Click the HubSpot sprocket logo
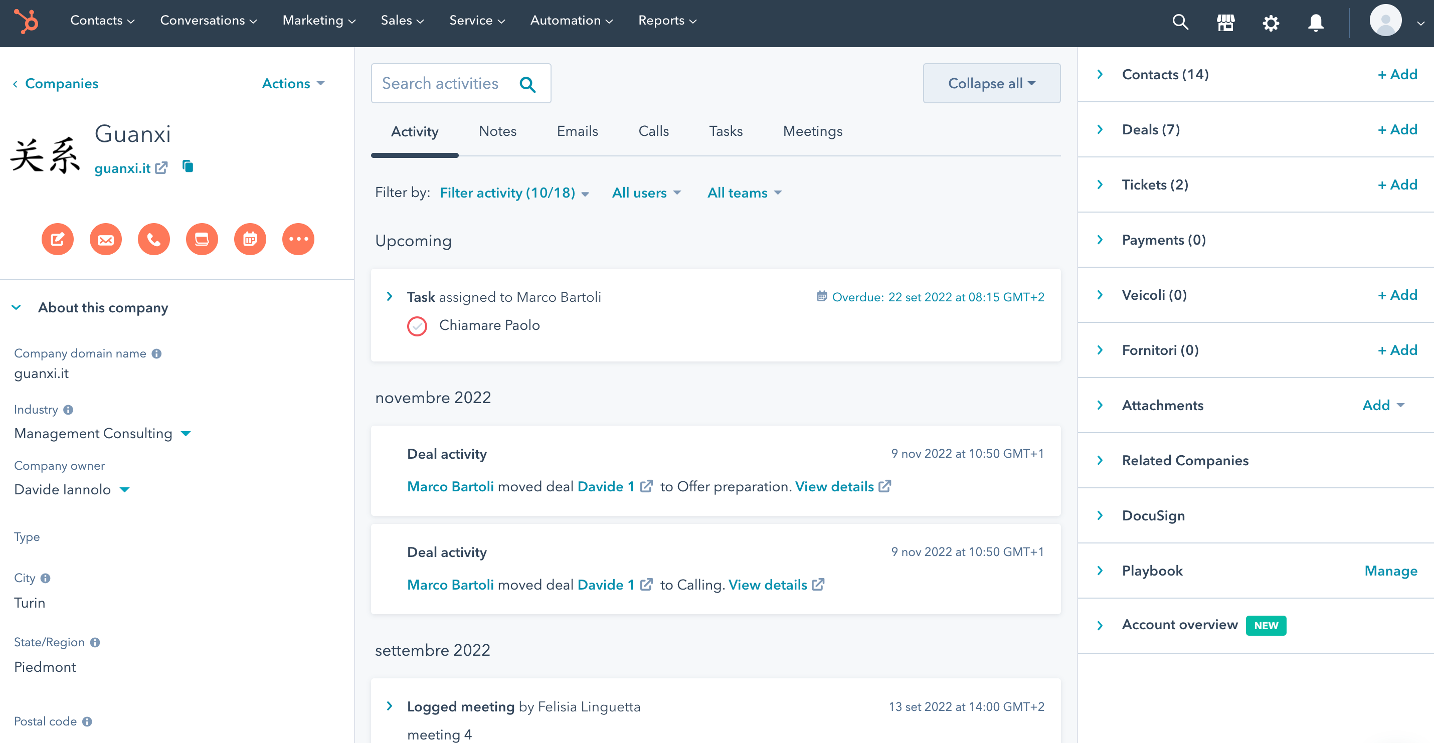This screenshot has height=743, width=1434. (x=26, y=21)
